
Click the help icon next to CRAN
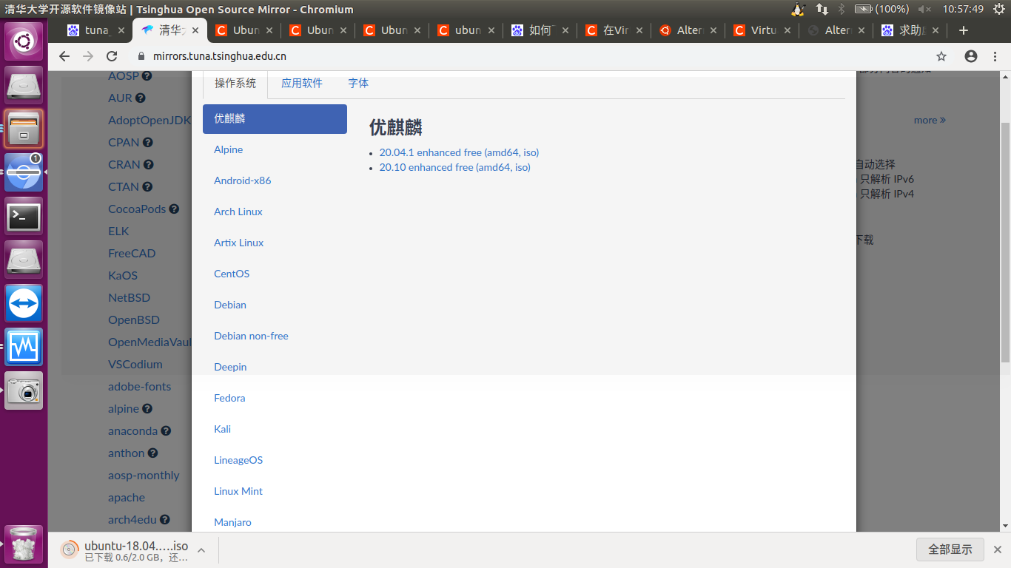(x=148, y=164)
